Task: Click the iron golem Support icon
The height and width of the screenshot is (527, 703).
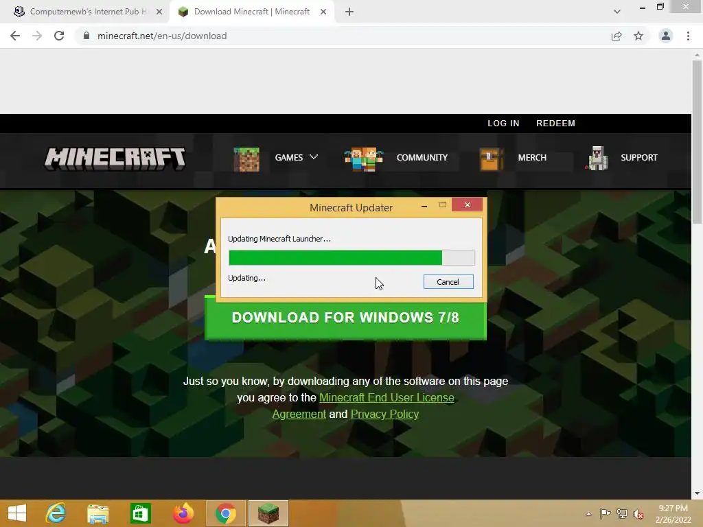Action: (x=597, y=159)
